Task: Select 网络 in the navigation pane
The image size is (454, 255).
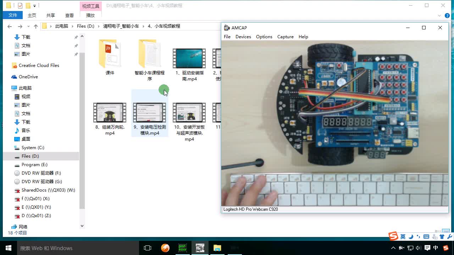Action: pos(23,227)
